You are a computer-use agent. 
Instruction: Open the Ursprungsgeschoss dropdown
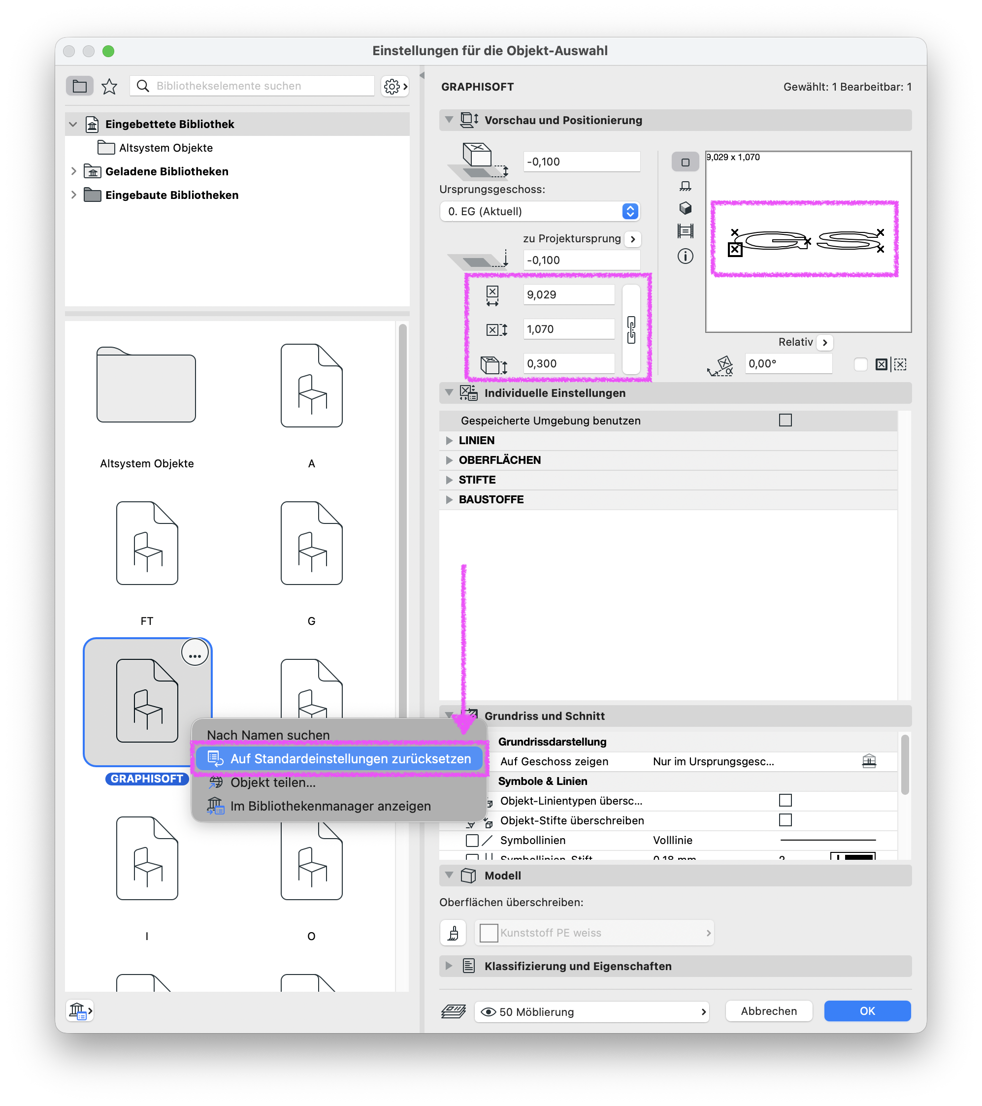(539, 211)
